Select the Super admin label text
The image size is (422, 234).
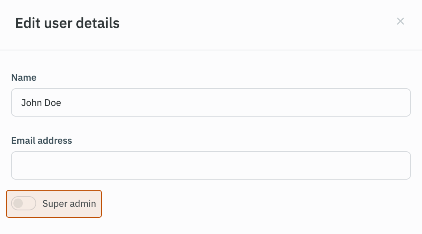(x=69, y=204)
